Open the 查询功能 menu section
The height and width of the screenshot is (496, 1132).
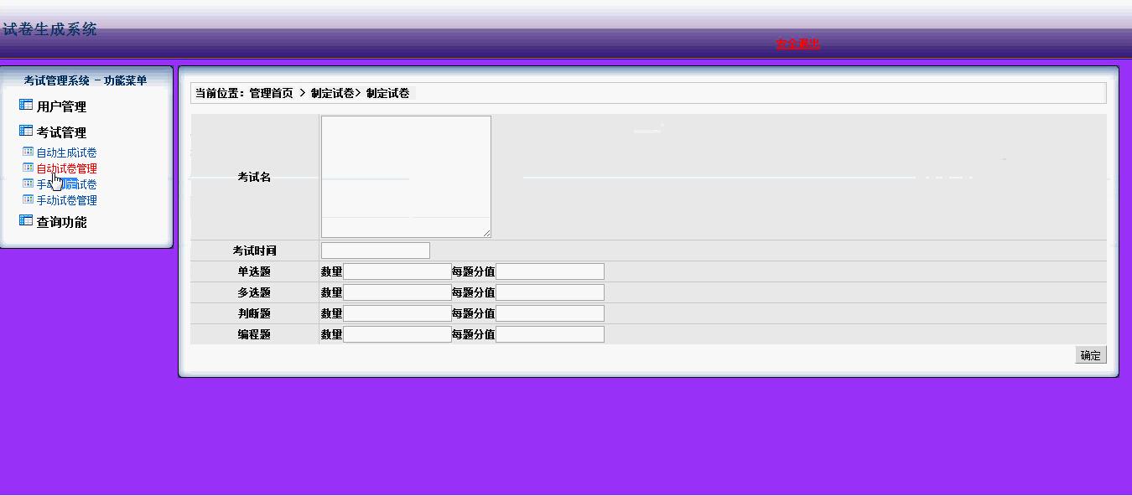click(61, 222)
